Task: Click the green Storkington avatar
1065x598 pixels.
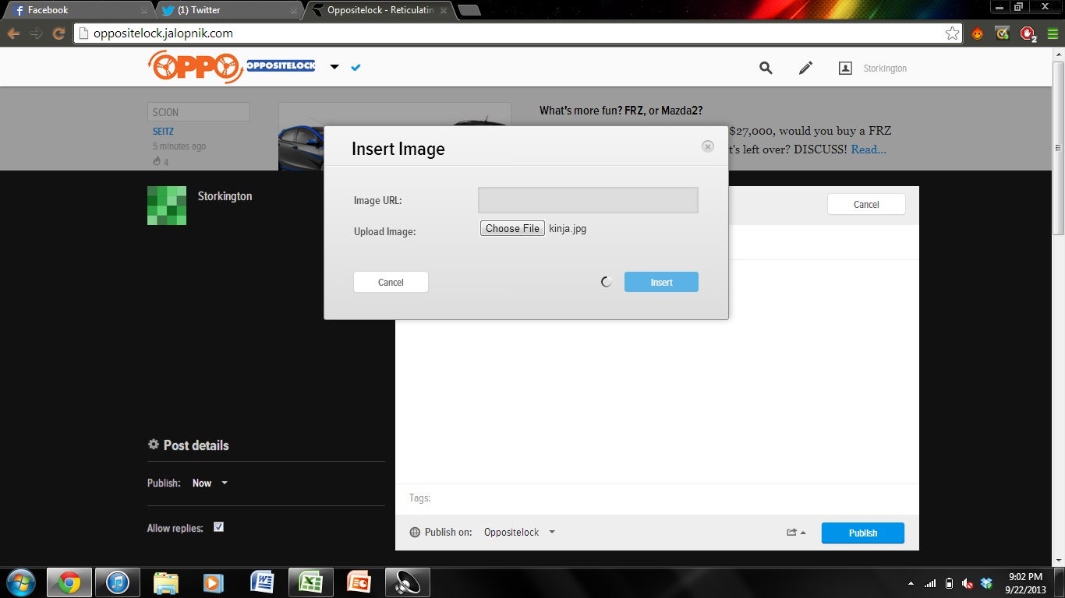Action: pyautogui.click(x=167, y=206)
